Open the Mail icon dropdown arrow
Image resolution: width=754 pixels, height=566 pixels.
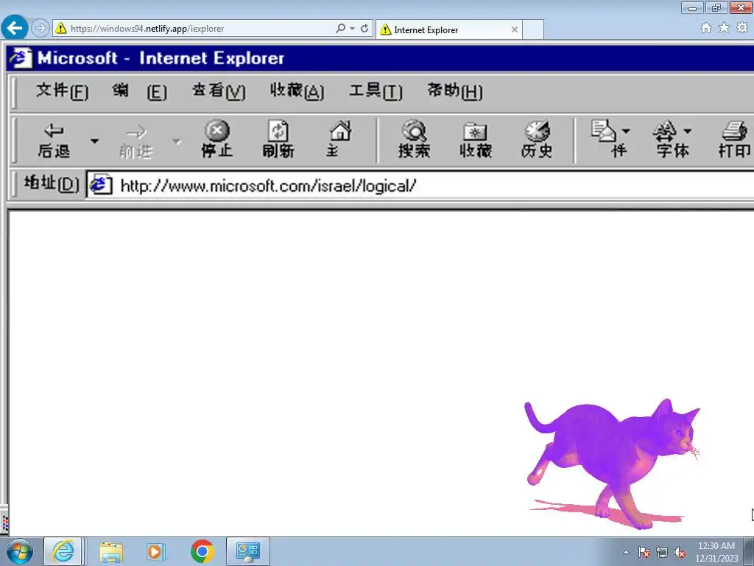click(626, 131)
